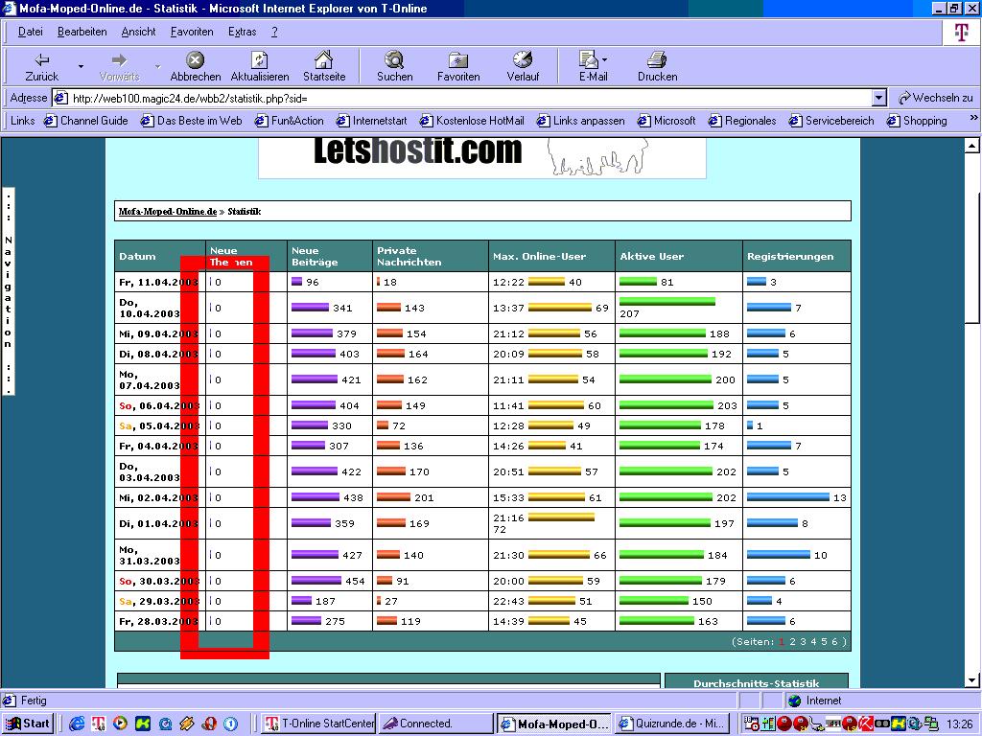This screenshot has width=982, height=736.
Task: Print page with Drucken icon
Action: [x=657, y=60]
